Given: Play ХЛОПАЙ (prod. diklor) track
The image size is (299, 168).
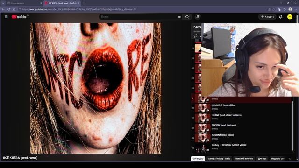Looking at the screenshot, I should point(222,135).
